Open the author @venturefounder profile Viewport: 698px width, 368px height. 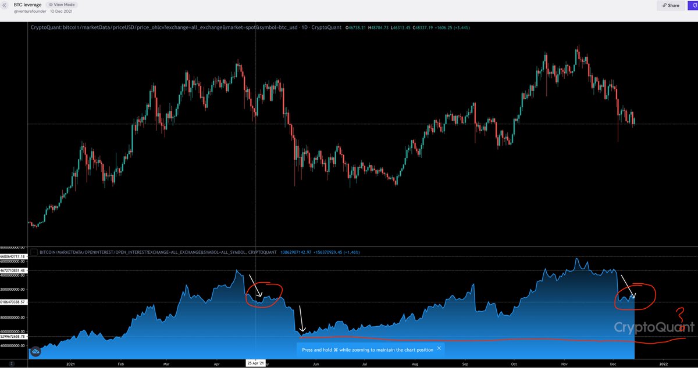pos(30,12)
